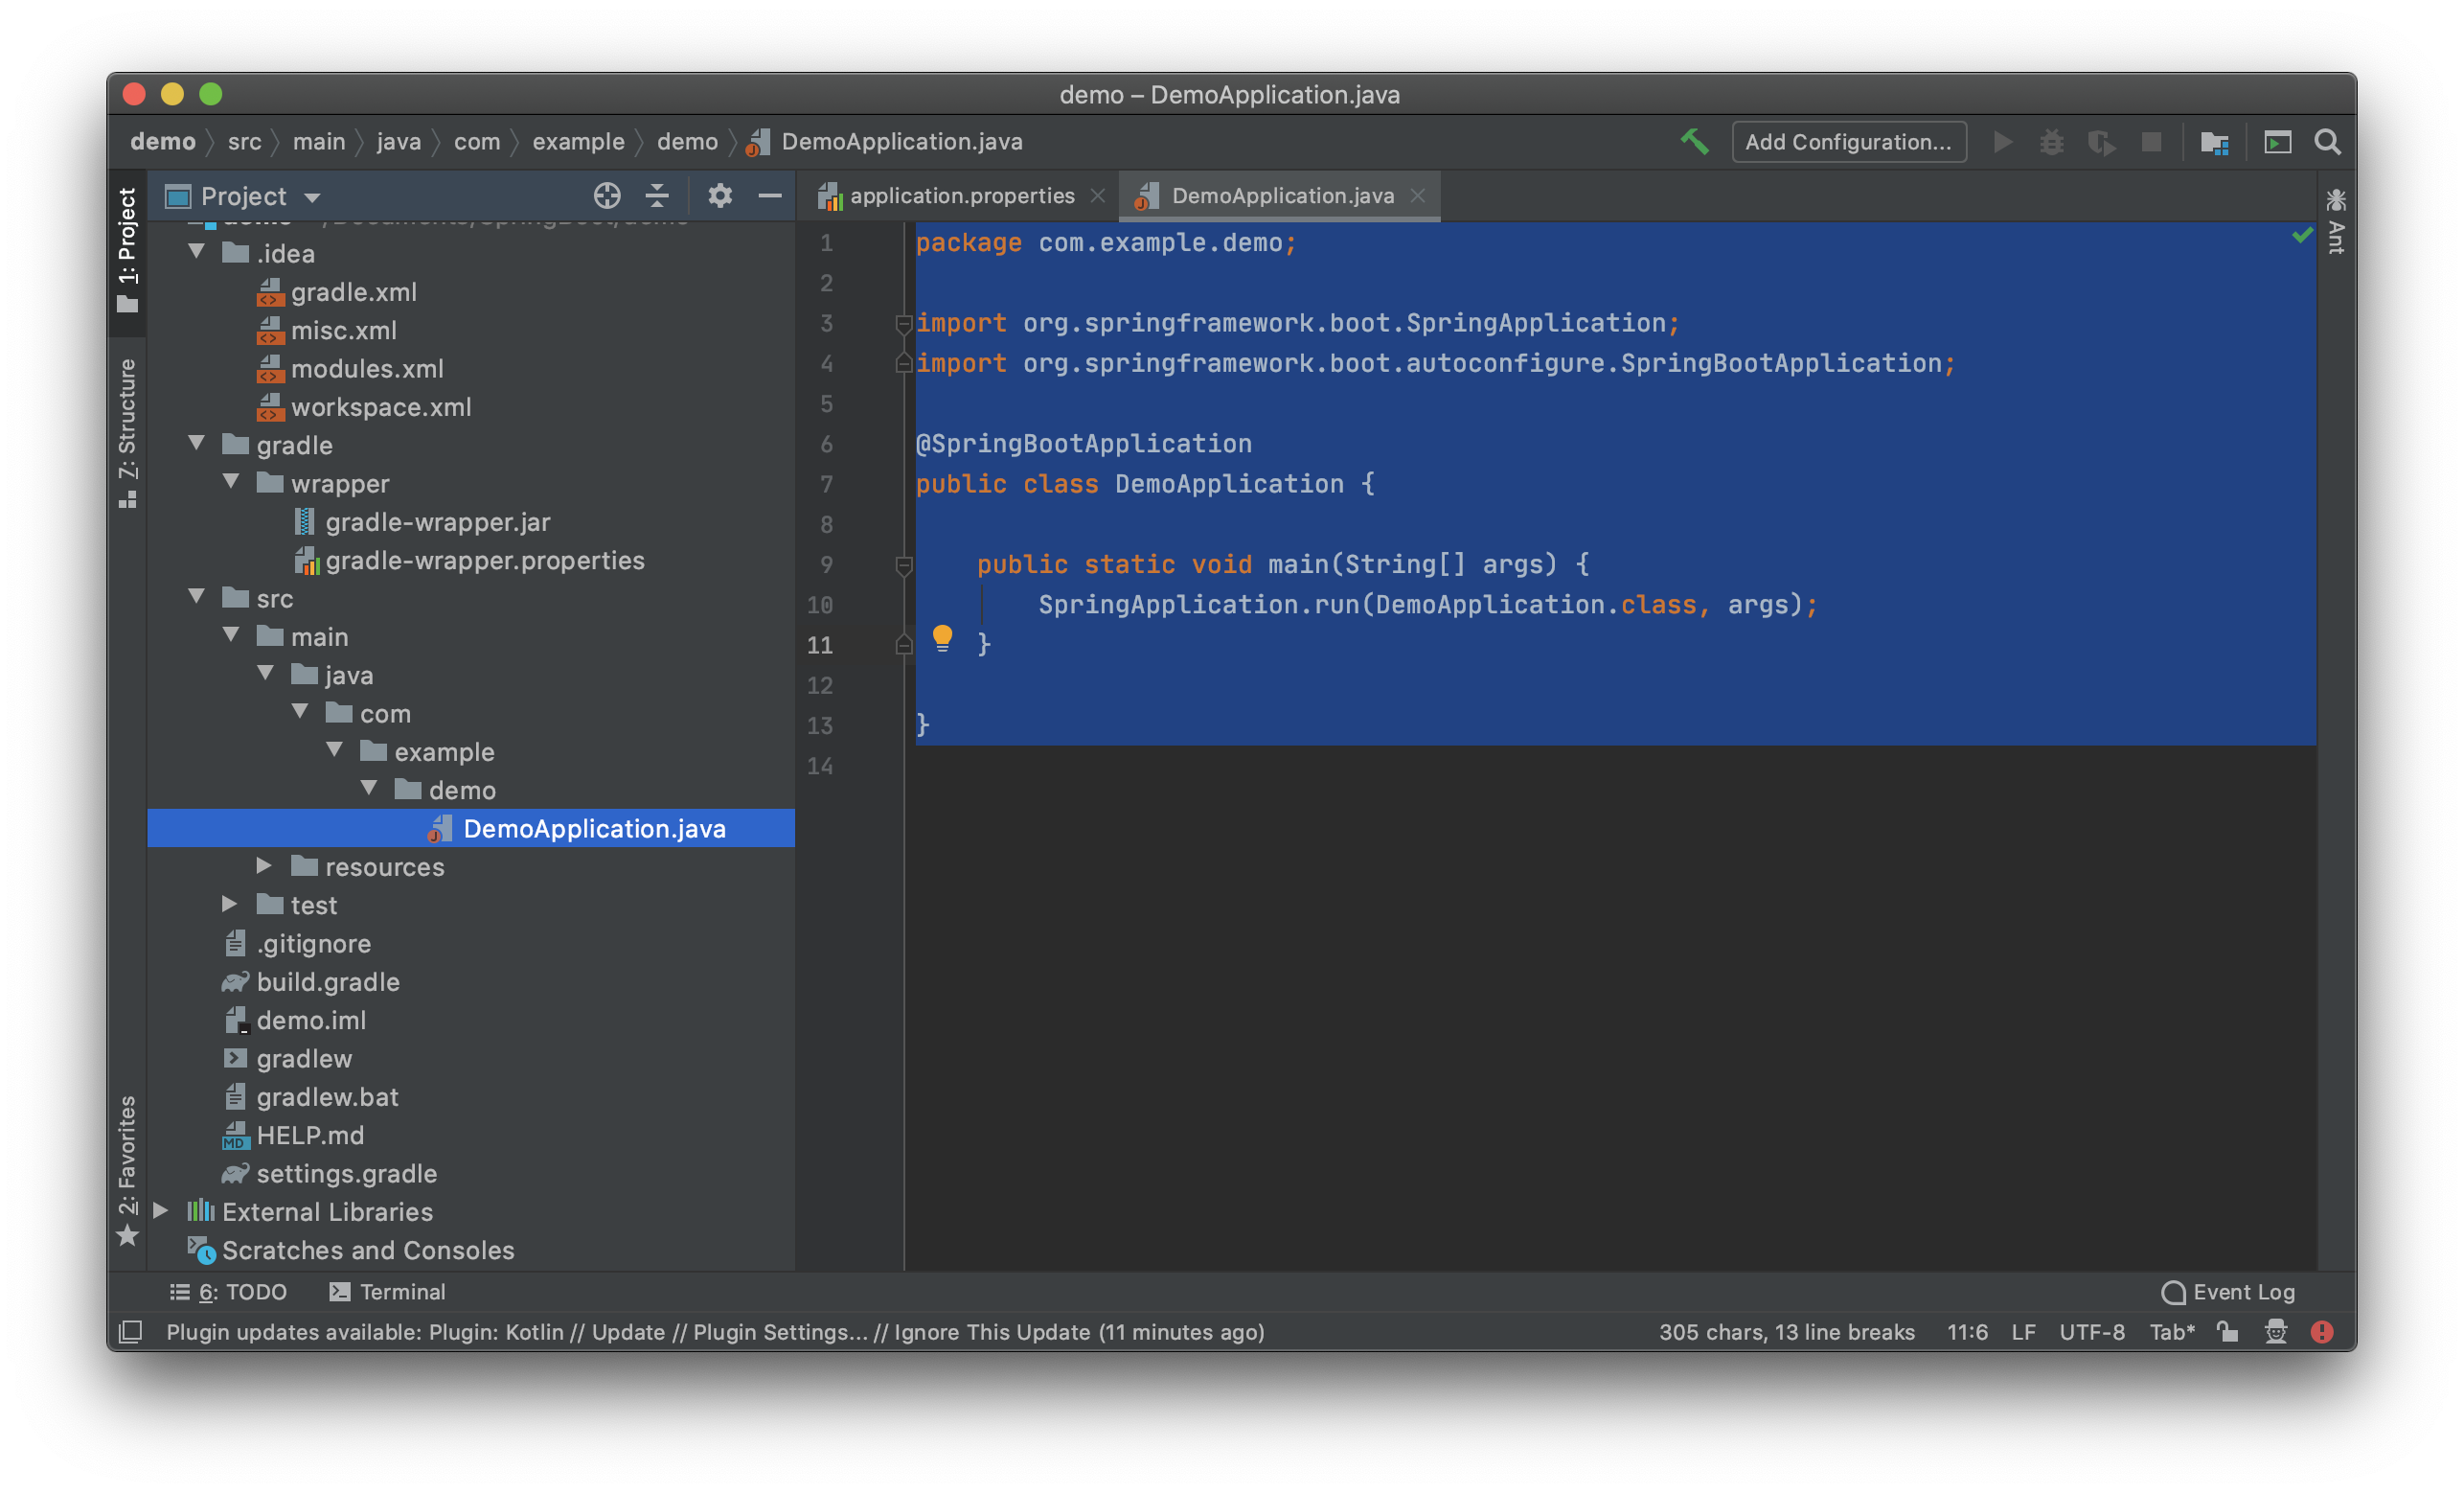Open the Terminal tool window tab
This screenshot has width=2464, height=1493.
tap(388, 1292)
